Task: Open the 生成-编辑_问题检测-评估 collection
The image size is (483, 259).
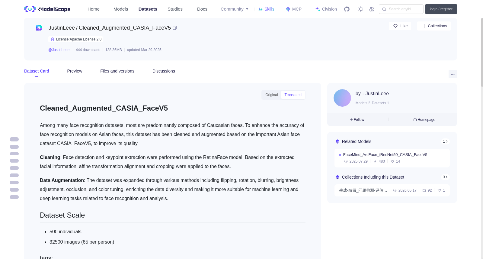Action: pos(363,190)
